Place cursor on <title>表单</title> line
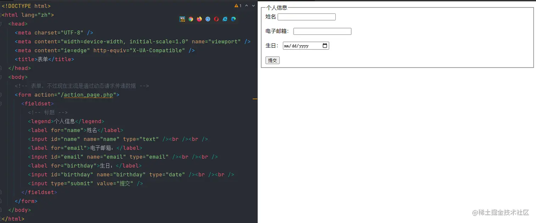This screenshot has width=536, height=223. tap(44, 59)
